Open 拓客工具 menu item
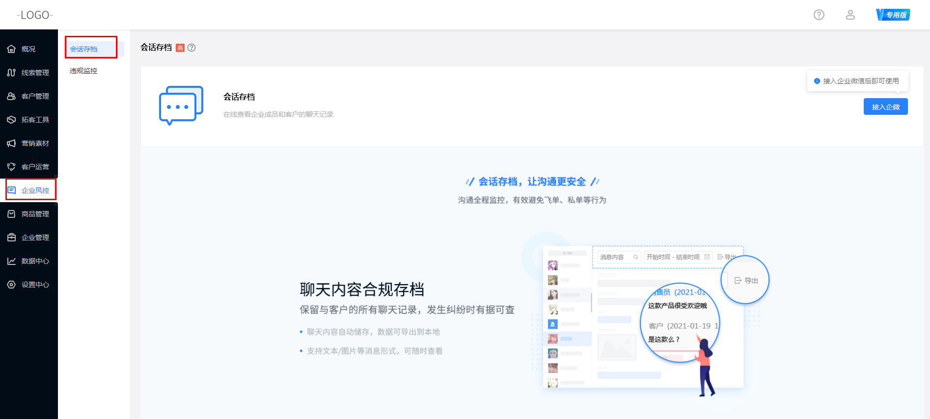930x419 pixels. (x=35, y=120)
